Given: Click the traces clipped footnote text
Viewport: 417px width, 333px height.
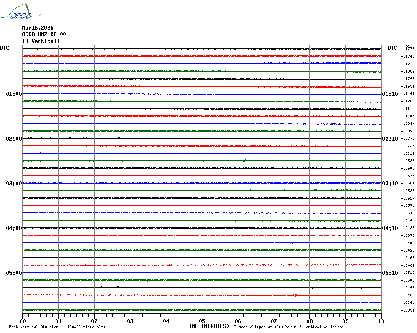Looking at the screenshot, I should pyautogui.click(x=289, y=327).
